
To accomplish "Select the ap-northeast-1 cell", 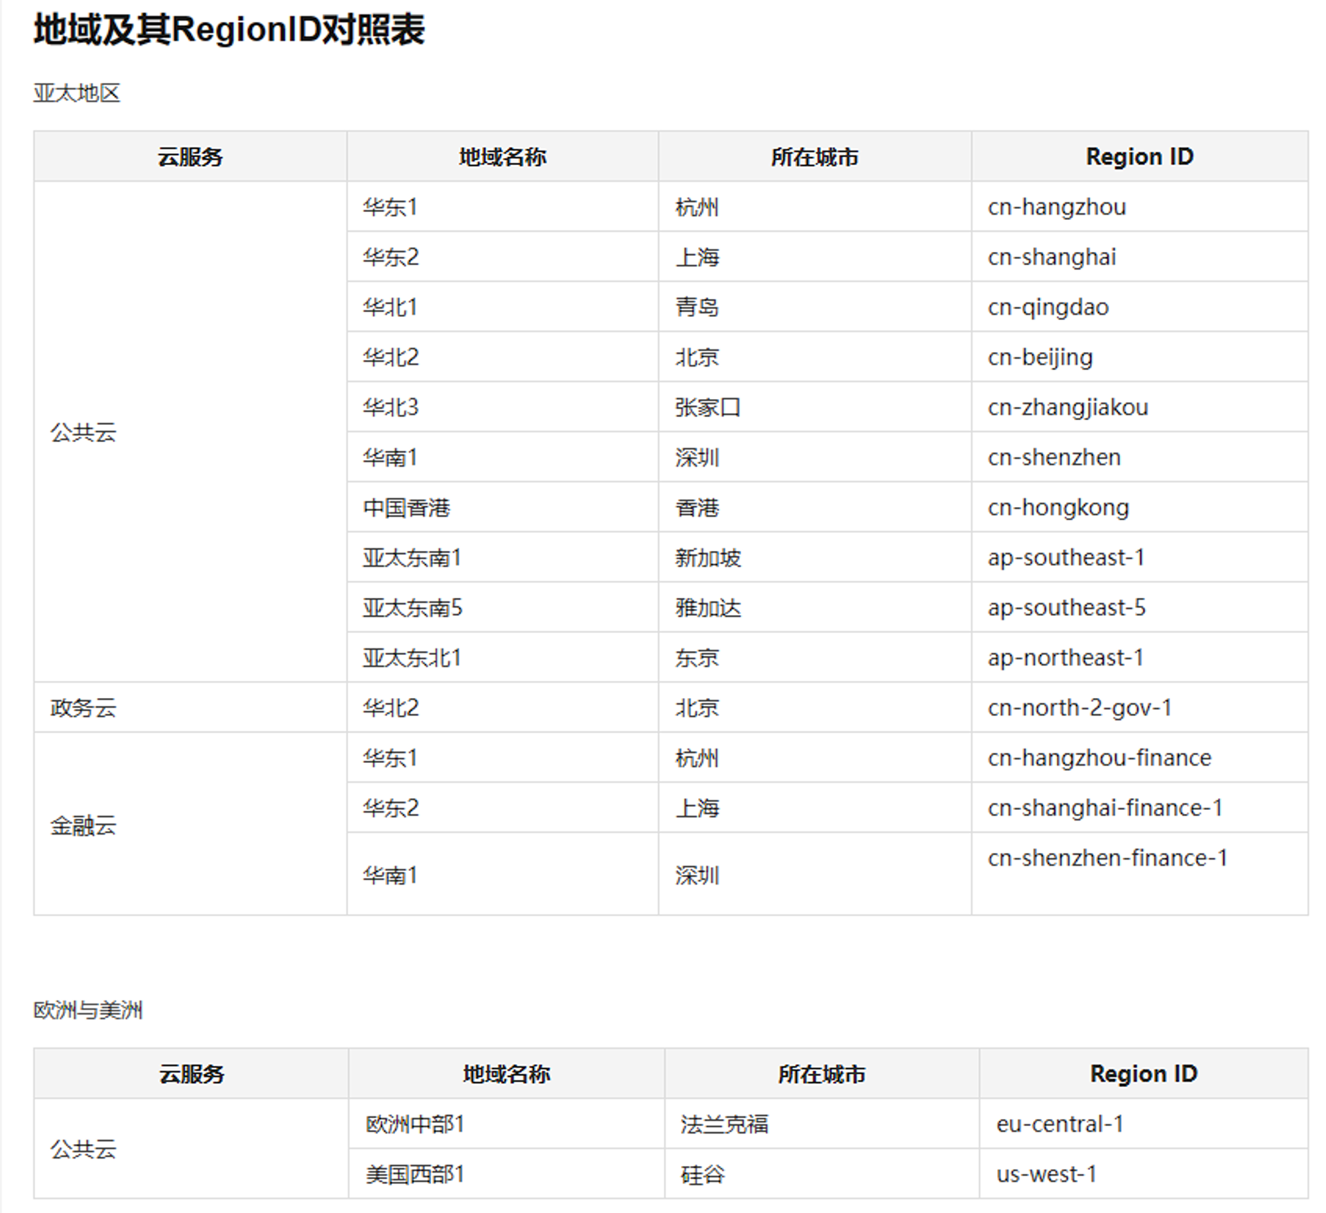I will [x=1140, y=657].
